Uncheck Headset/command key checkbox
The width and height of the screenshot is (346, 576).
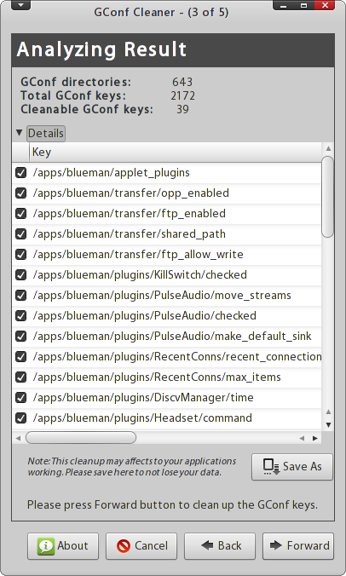(21, 418)
